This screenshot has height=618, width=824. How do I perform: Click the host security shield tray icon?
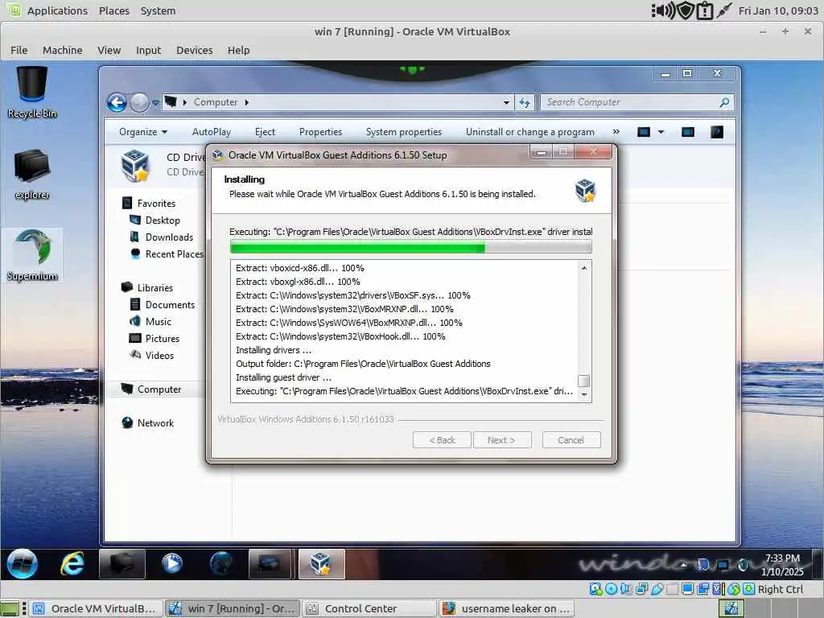686,10
